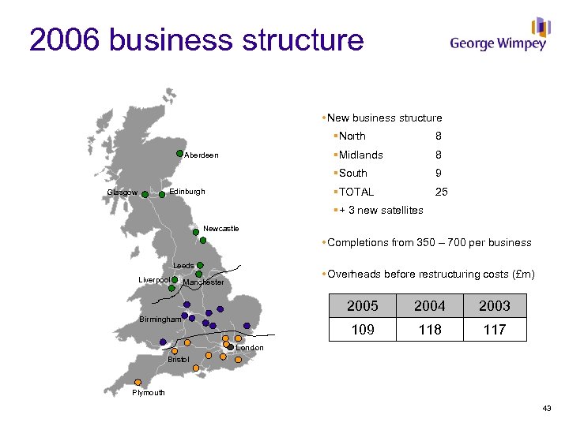Click the 'North' bullet item
569x426 pixels.
(352, 136)
